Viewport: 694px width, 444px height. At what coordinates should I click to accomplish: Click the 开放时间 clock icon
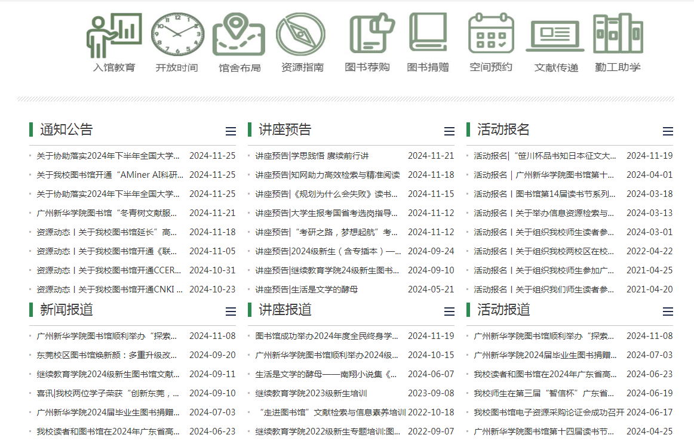tap(177, 33)
